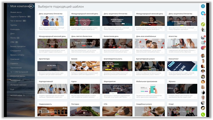Select the Консалтинг template
Viewport: 213px width, 120px height.
point(182,66)
